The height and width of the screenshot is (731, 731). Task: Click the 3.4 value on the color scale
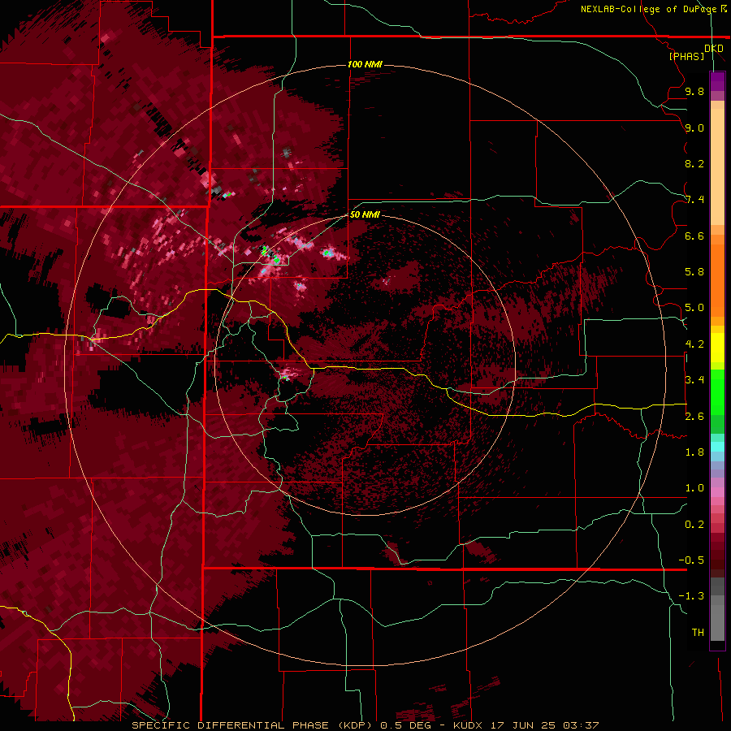[x=694, y=380]
